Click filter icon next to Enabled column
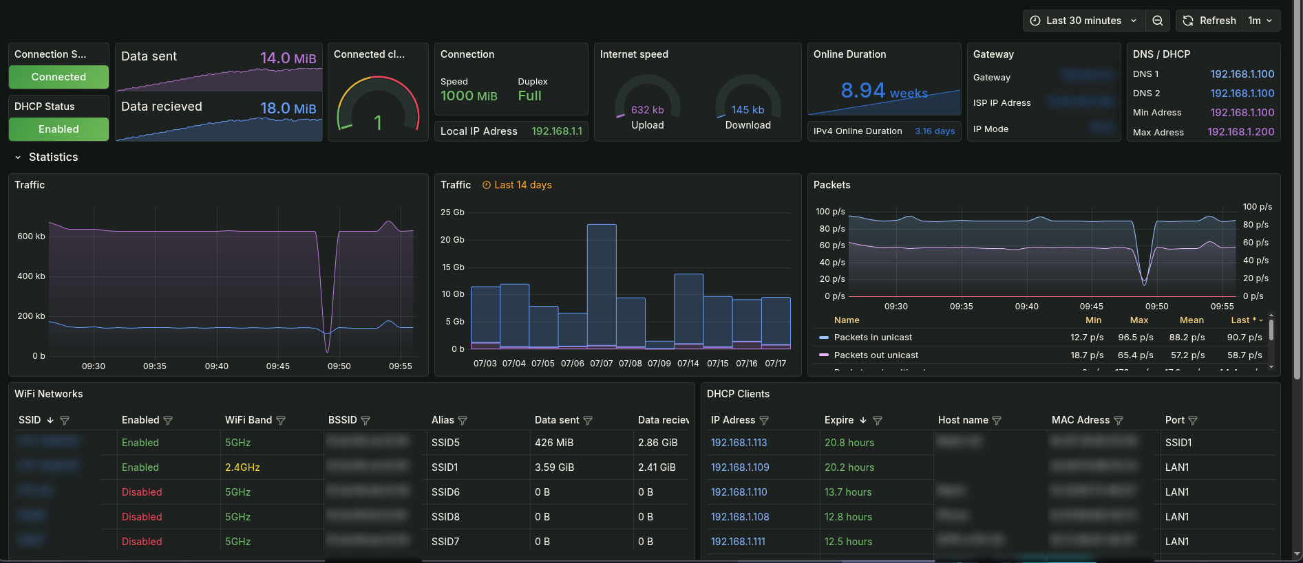Viewport: 1303px width, 563px height. click(x=168, y=420)
